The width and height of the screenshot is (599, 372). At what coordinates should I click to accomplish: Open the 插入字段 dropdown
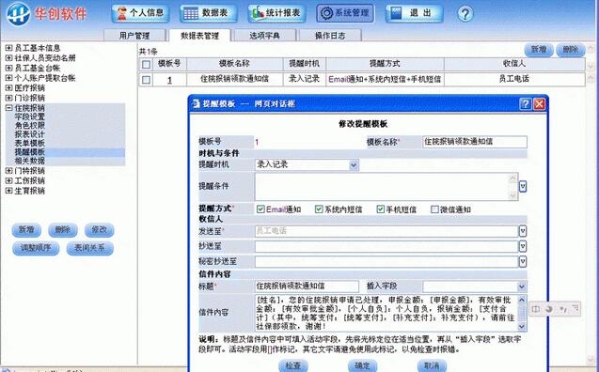click(x=522, y=287)
